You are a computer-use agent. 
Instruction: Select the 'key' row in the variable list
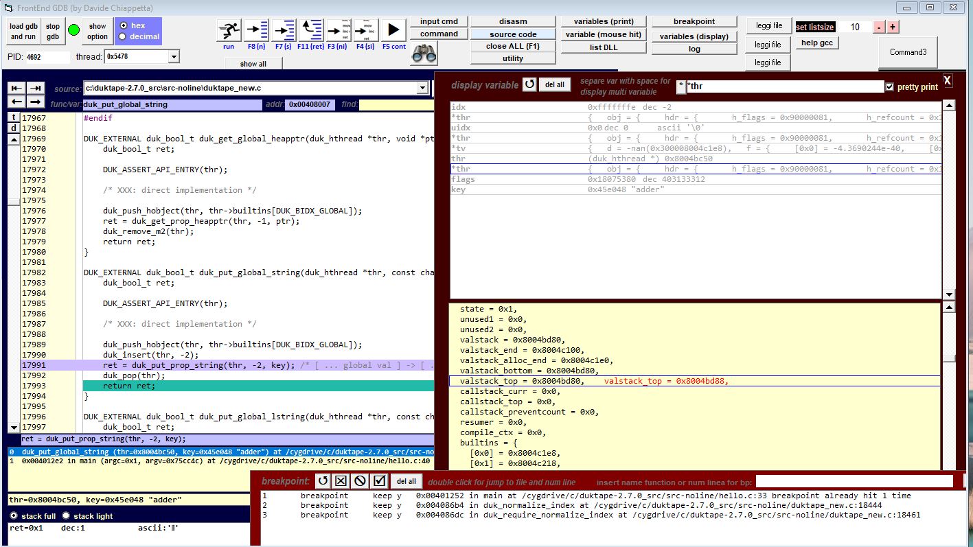click(696, 189)
